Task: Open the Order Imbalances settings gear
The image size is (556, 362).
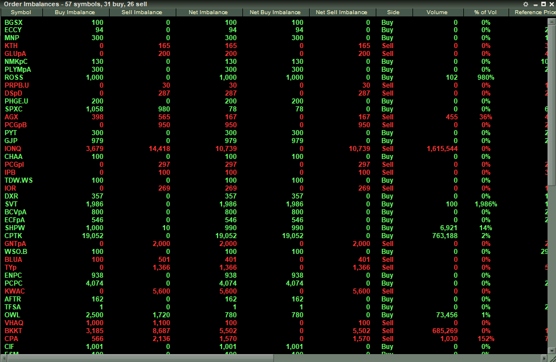Action: (525, 4)
